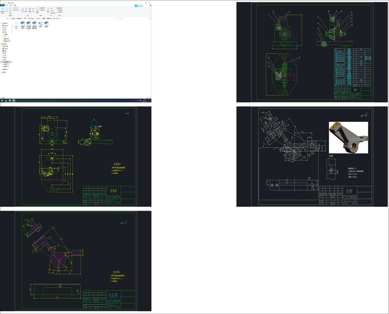The height and width of the screenshot is (314, 389).
Task: Click the 毛坯图 blank drawing thumbnail
Action: tap(76, 261)
